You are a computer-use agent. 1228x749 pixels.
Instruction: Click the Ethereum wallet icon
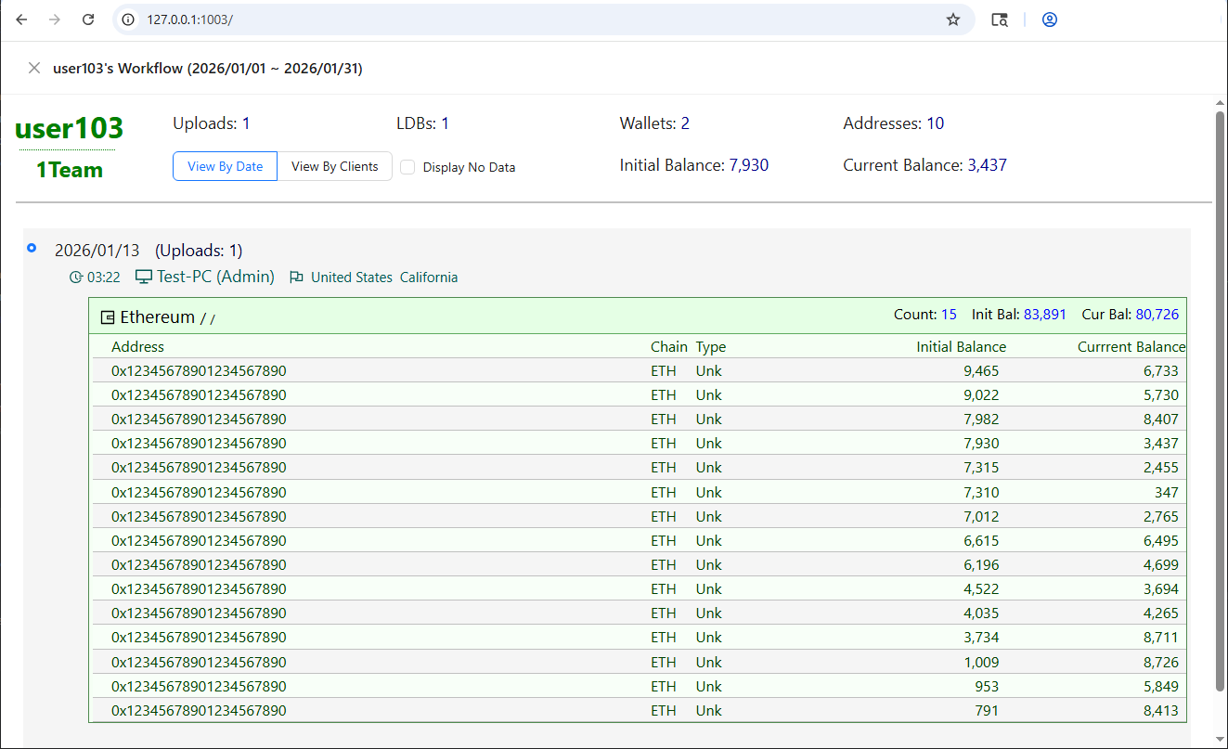pos(108,317)
